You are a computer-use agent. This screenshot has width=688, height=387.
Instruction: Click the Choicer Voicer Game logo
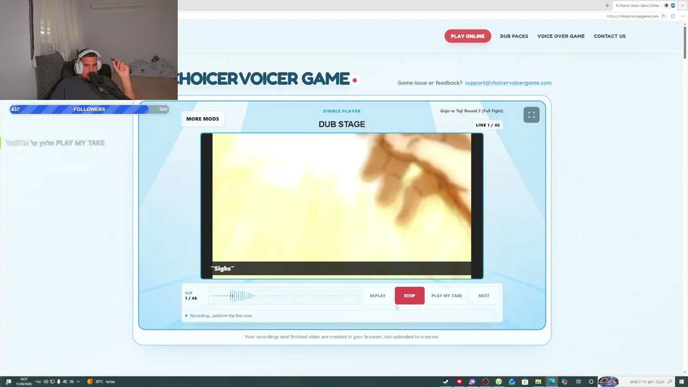267,79
